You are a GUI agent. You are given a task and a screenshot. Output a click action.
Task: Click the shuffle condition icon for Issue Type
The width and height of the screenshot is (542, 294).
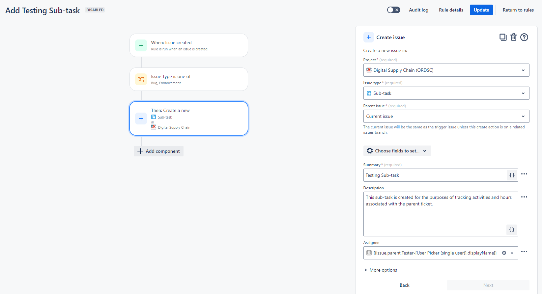point(141,79)
